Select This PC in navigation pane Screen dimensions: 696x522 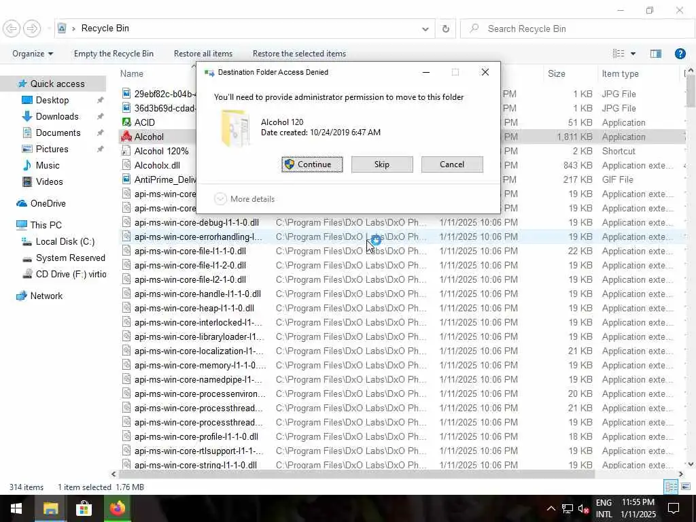click(x=46, y=225)
